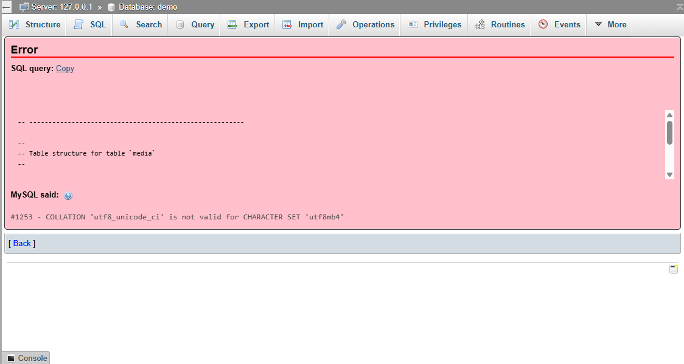Screen dimensions: 684x364
Task: Click the Privileges tab icon
Action: [x=413, y=25]
